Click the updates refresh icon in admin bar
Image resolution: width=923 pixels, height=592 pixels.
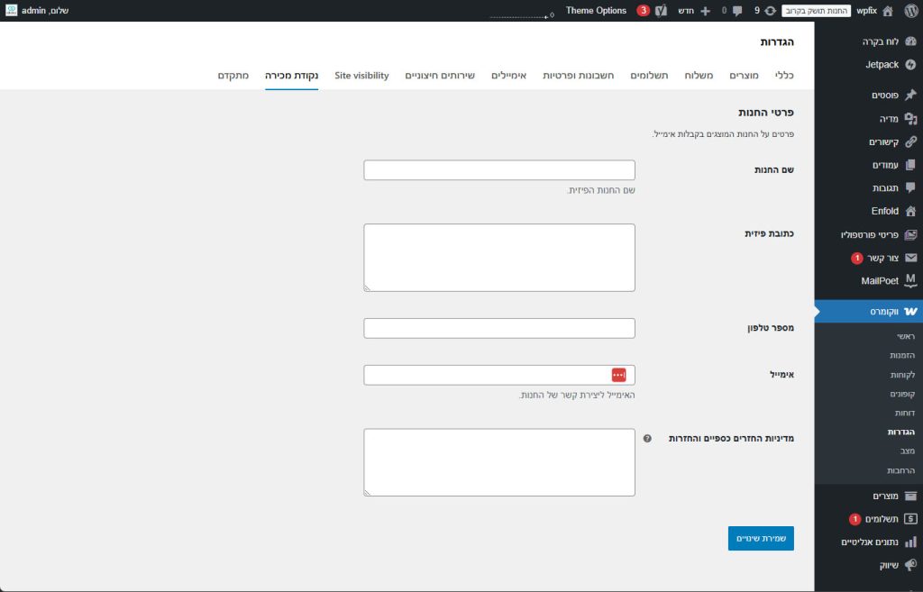pos(770,11)
